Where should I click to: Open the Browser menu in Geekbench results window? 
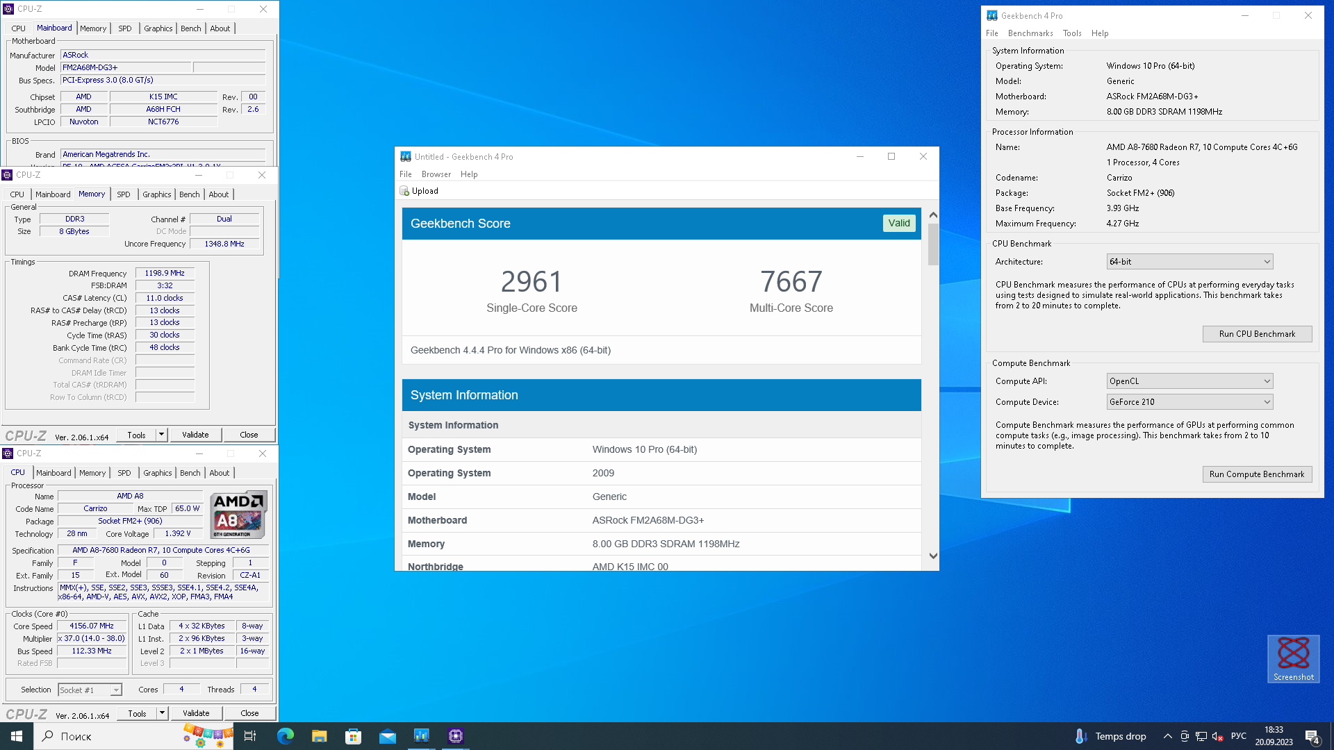pyautogui.click(x=436, y=174)
